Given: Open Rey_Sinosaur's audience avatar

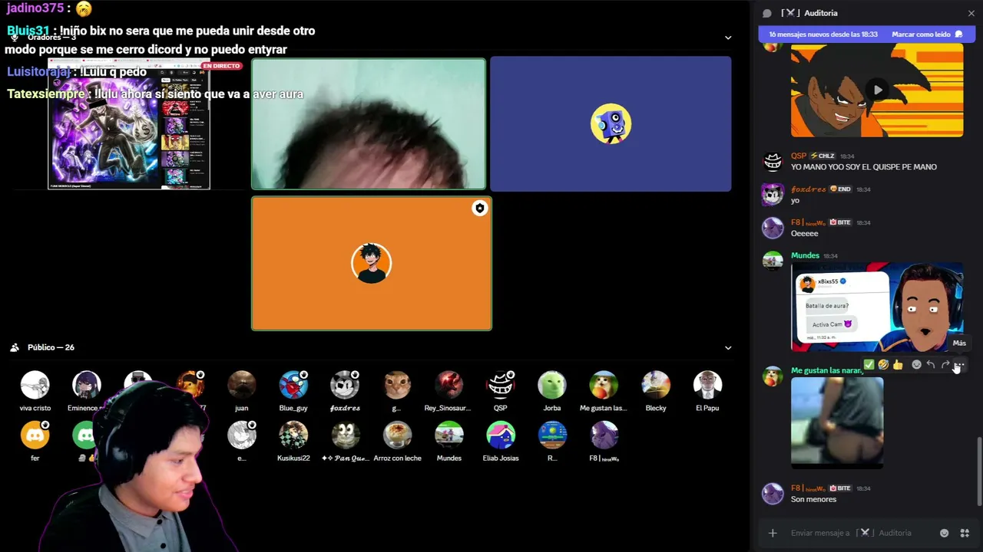Looking at the screenshot, I should tap(448, 385).
